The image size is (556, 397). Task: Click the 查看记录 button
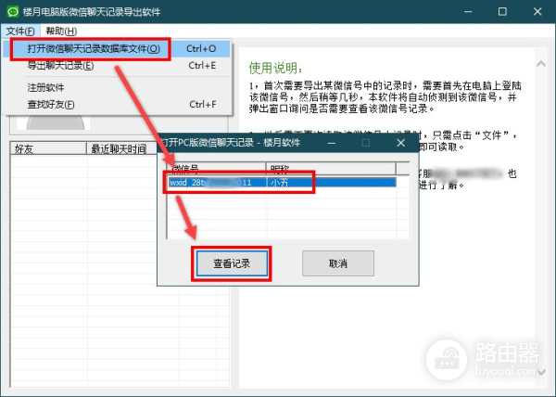[232, 263]
